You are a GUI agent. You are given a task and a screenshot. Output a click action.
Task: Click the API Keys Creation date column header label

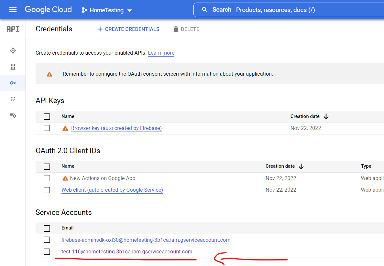coord(305,116)
